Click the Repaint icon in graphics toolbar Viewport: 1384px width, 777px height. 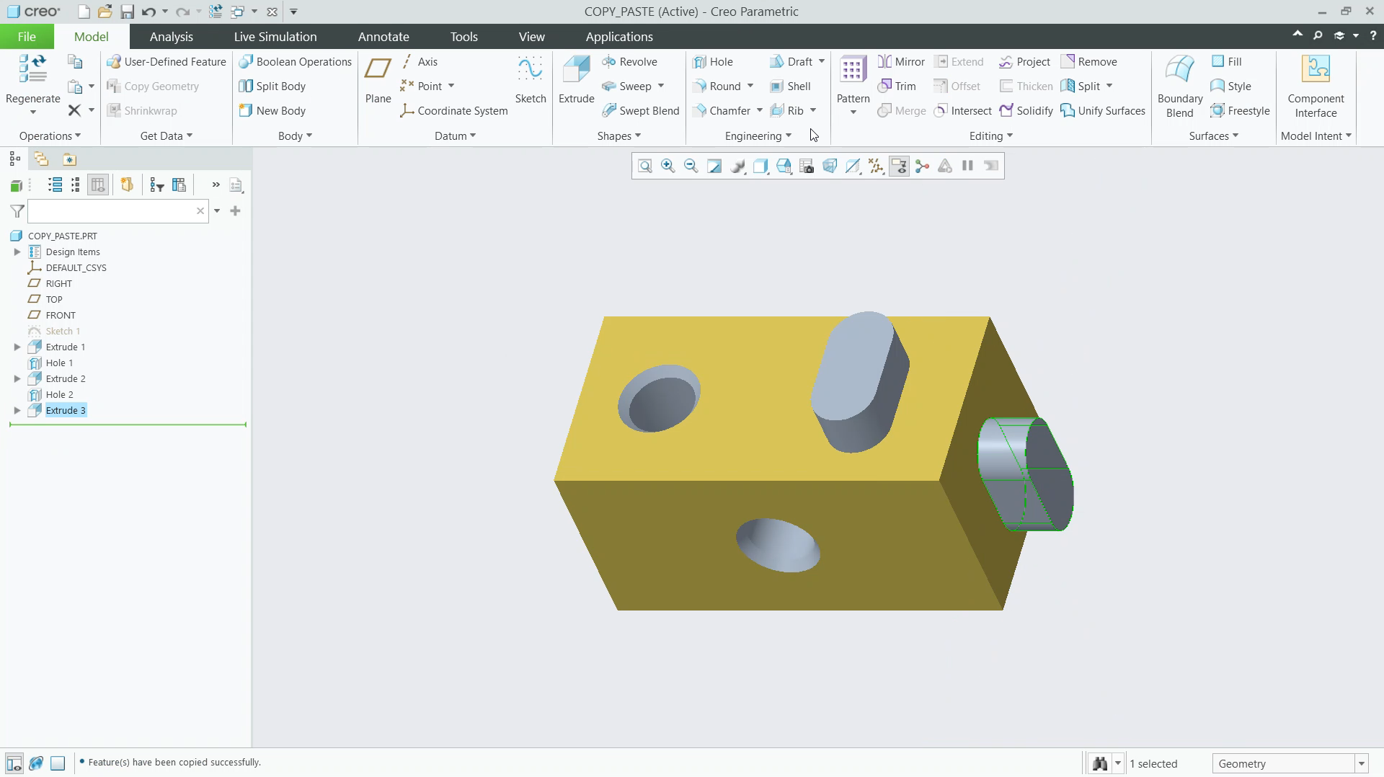click(x=714, y=166)
